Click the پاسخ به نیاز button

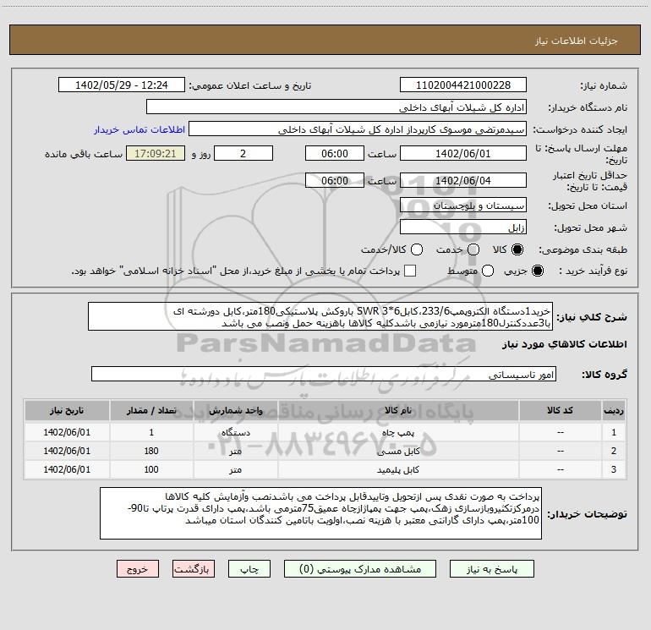point(492,569)
